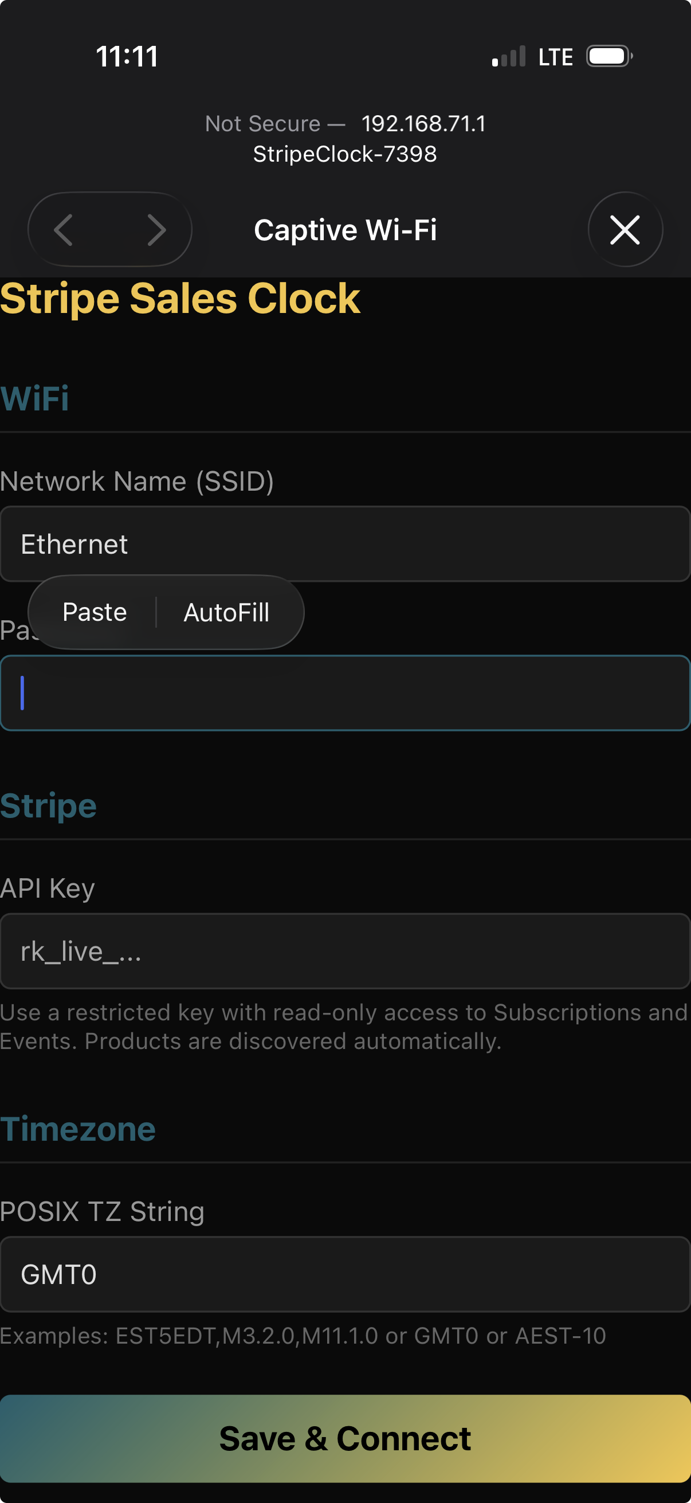Tap the forward navigation arrow

click(158, 230)
